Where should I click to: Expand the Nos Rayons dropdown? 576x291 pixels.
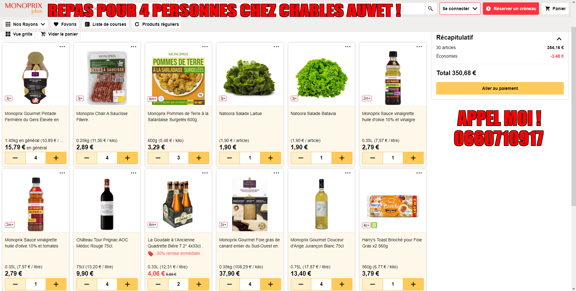(x=25, y=24)
